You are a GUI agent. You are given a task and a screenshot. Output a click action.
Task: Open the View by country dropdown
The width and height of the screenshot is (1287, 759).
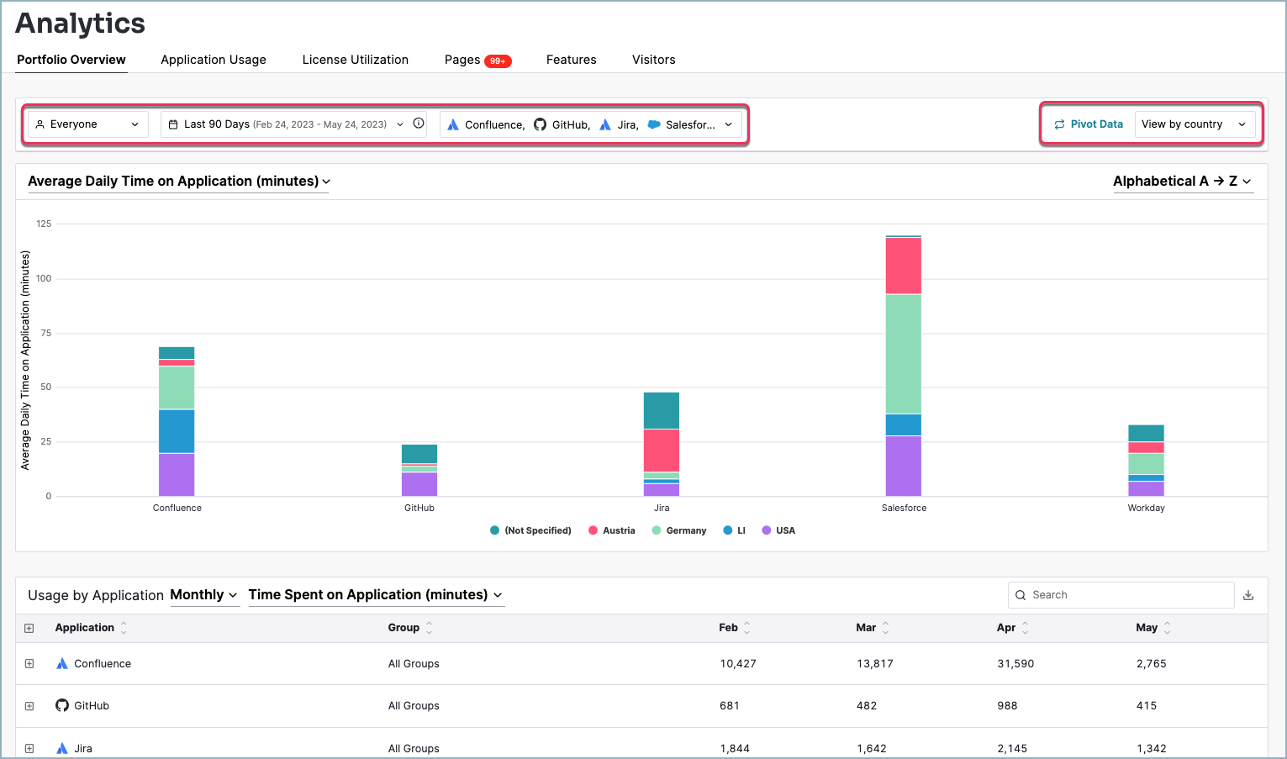click(x=1195, y=124)
